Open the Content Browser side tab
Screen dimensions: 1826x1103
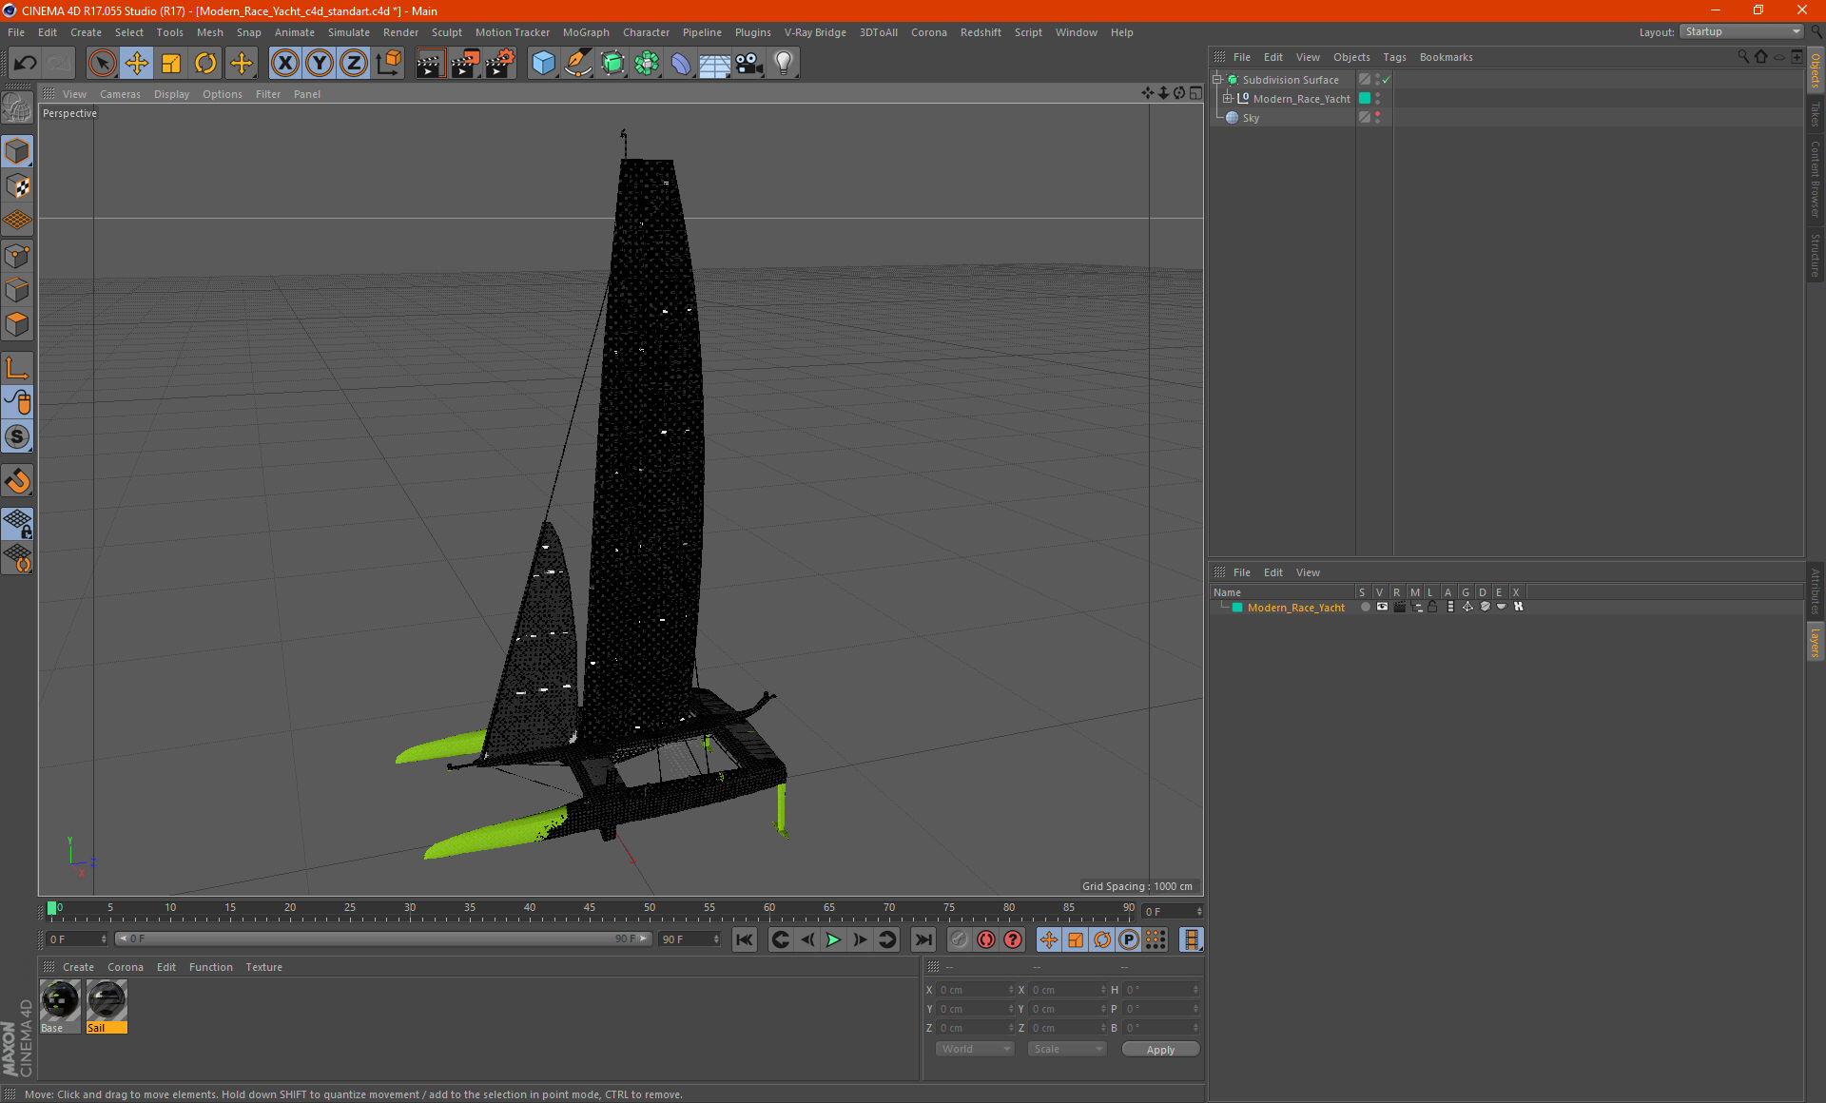click(1816, 179)
